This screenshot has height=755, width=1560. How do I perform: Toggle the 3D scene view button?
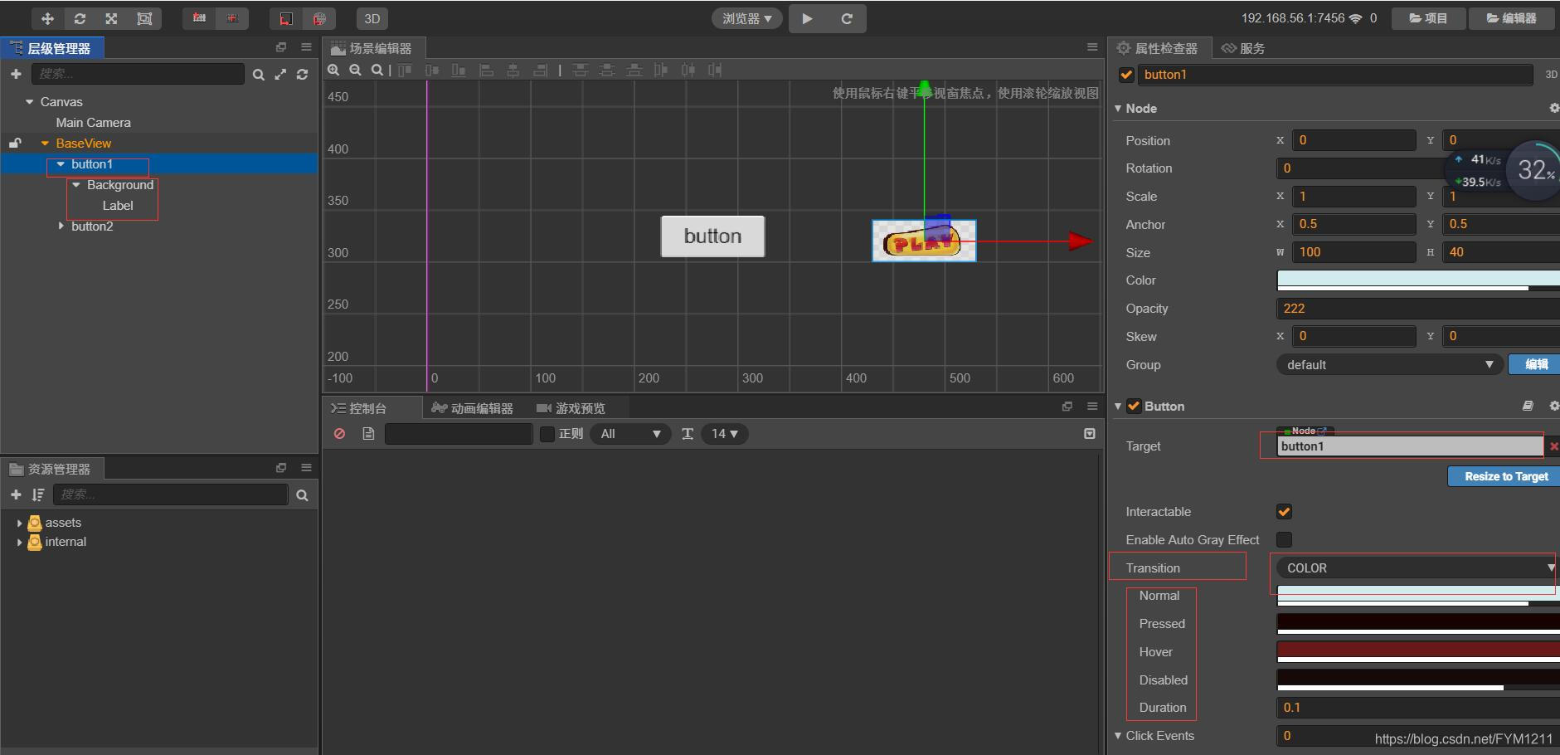[x=372, y=18]
